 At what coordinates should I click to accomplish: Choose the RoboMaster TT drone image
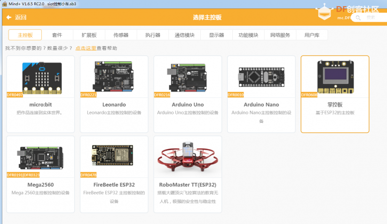[188, 157]
